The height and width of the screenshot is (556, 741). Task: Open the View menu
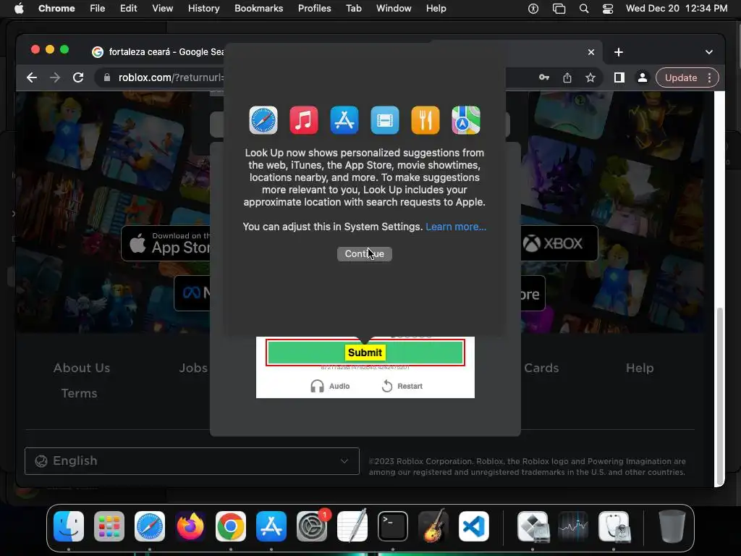point(163,9)
